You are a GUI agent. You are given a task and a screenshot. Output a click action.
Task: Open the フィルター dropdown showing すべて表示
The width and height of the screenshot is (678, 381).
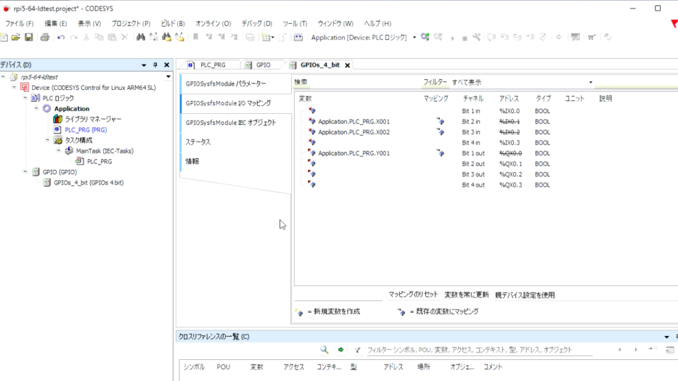[x=591, y=81]
